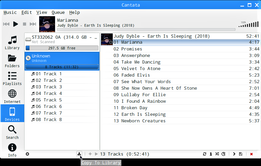Viewport: 261px width, 166px height.
Task: Select CD track 06 Track 6
Action: tap(62, 106)
